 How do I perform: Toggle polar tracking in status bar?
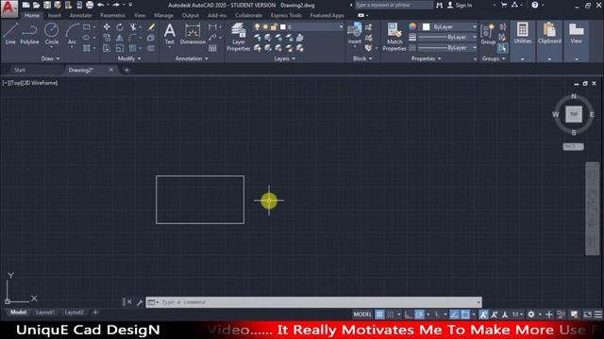419,315
